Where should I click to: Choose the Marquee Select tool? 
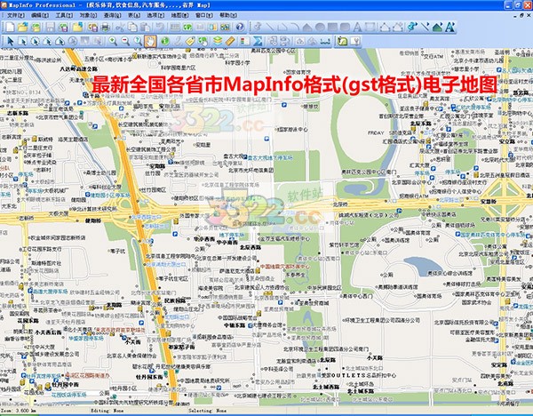(x=23, y=41)
